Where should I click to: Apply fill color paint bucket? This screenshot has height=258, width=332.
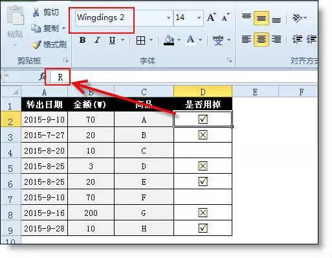pos(169,40)
